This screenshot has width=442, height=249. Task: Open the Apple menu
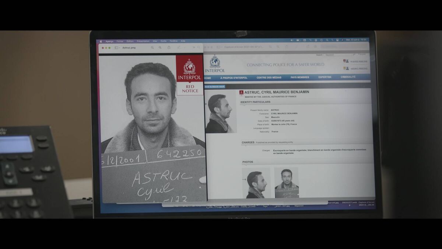101,41
